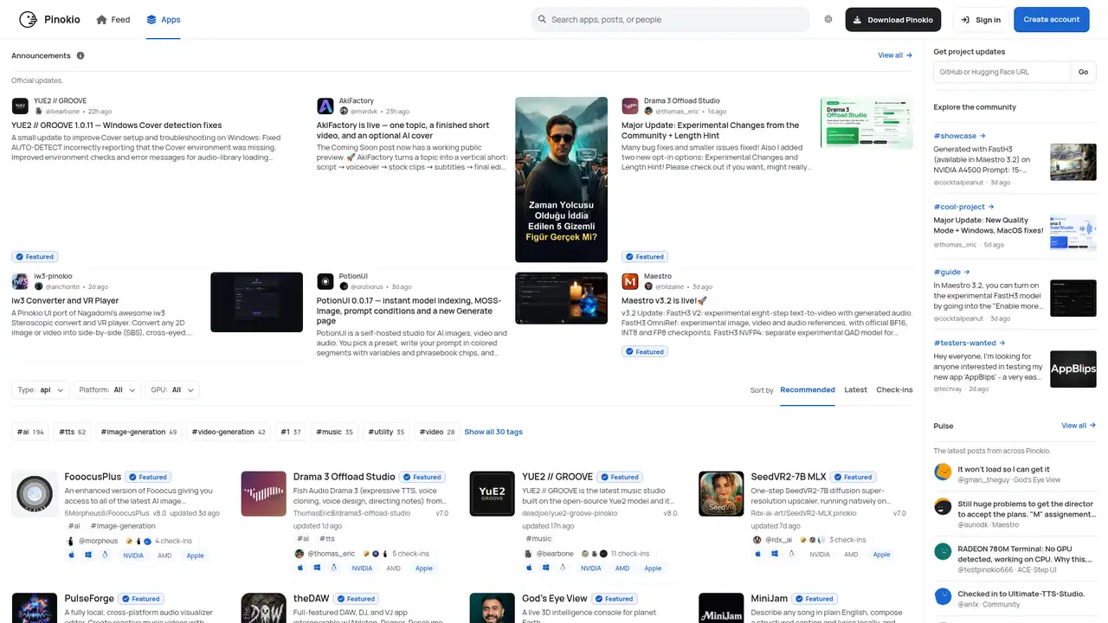Open the GPU All dropdown
The image size is (1108, 623).
[171, 390]
